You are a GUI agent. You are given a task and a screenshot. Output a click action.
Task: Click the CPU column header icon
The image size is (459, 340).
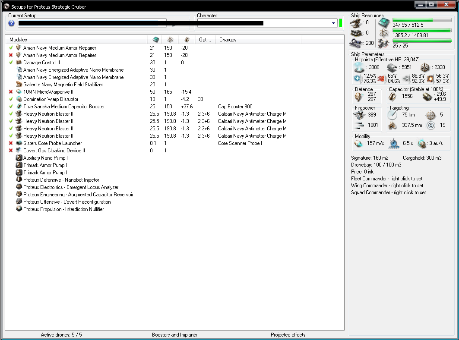[156, 40]
